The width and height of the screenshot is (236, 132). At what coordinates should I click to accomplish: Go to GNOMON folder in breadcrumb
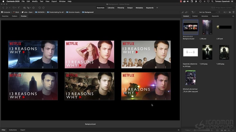tap(41, 12)
